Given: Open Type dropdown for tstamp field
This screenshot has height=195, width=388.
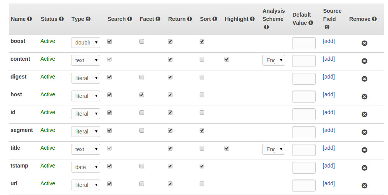Looking at the screenshot, I should click(x=85, y=167).
